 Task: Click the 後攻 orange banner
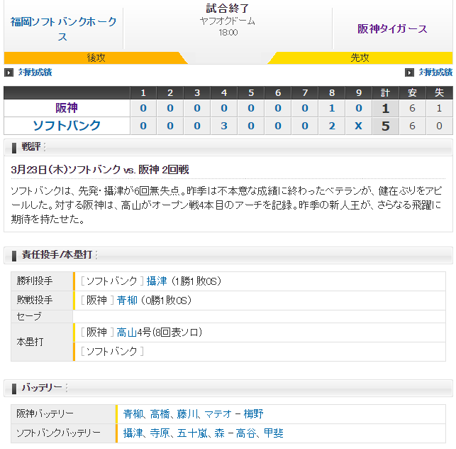click(x=96, y=58)
